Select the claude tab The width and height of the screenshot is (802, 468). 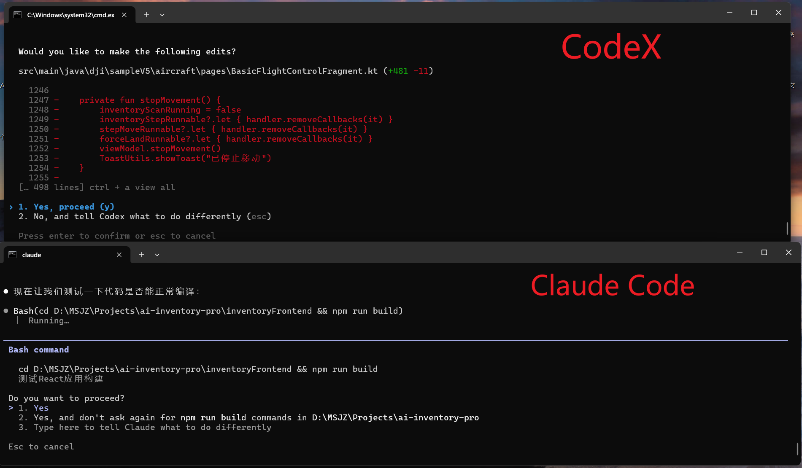(67, 255)
